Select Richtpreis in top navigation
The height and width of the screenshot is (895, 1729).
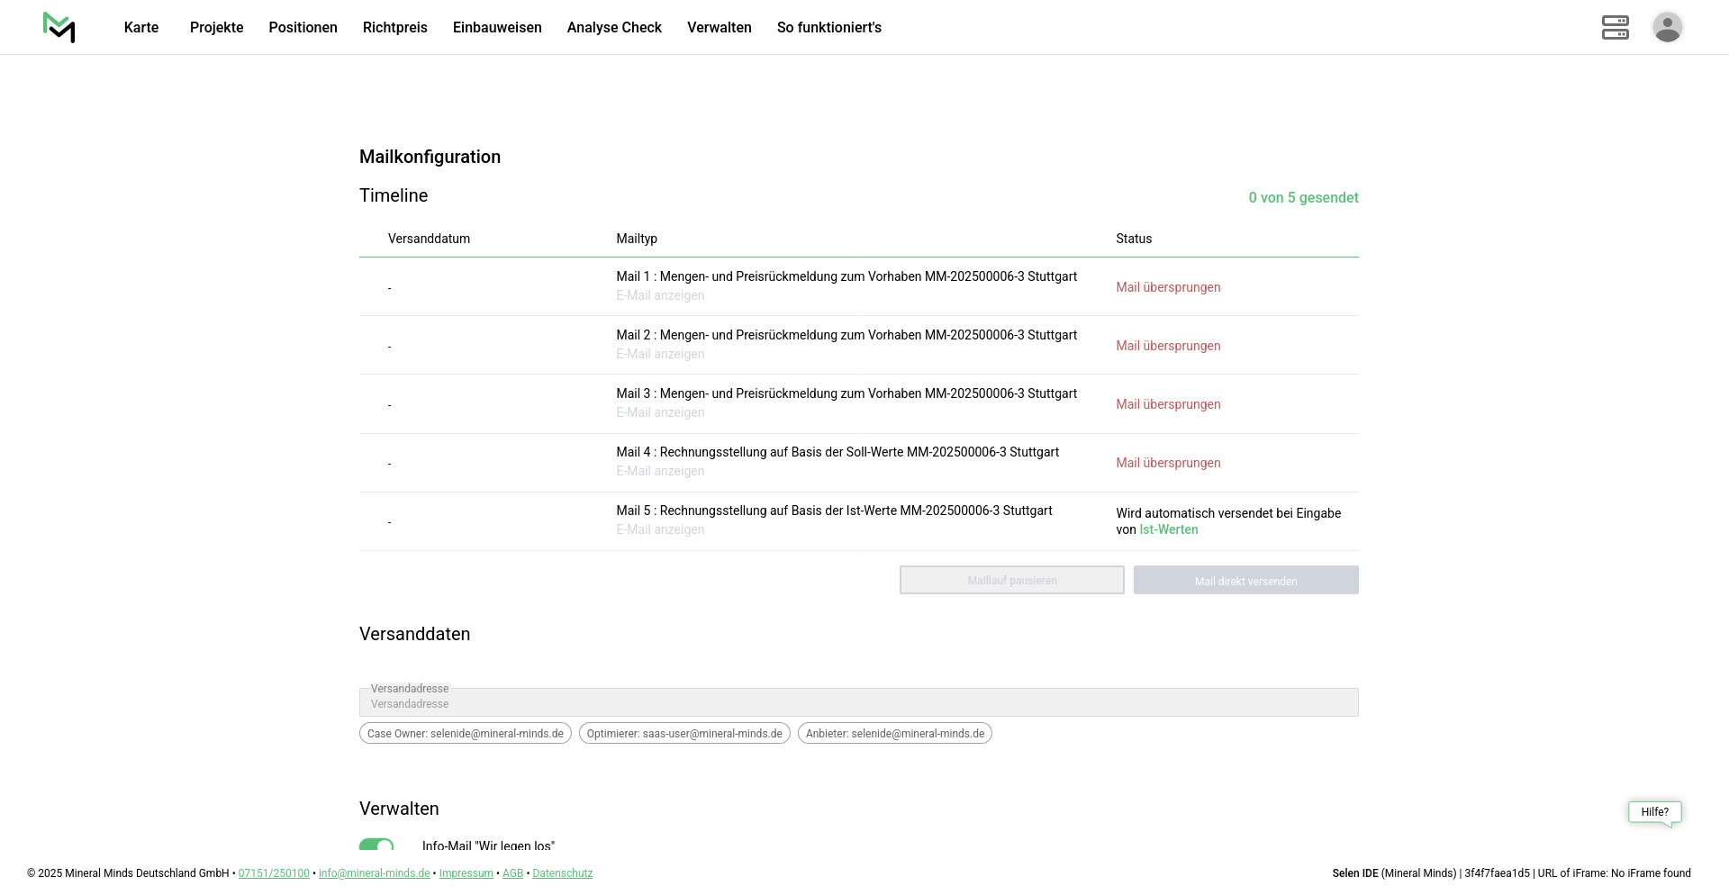tap(394, 27)
